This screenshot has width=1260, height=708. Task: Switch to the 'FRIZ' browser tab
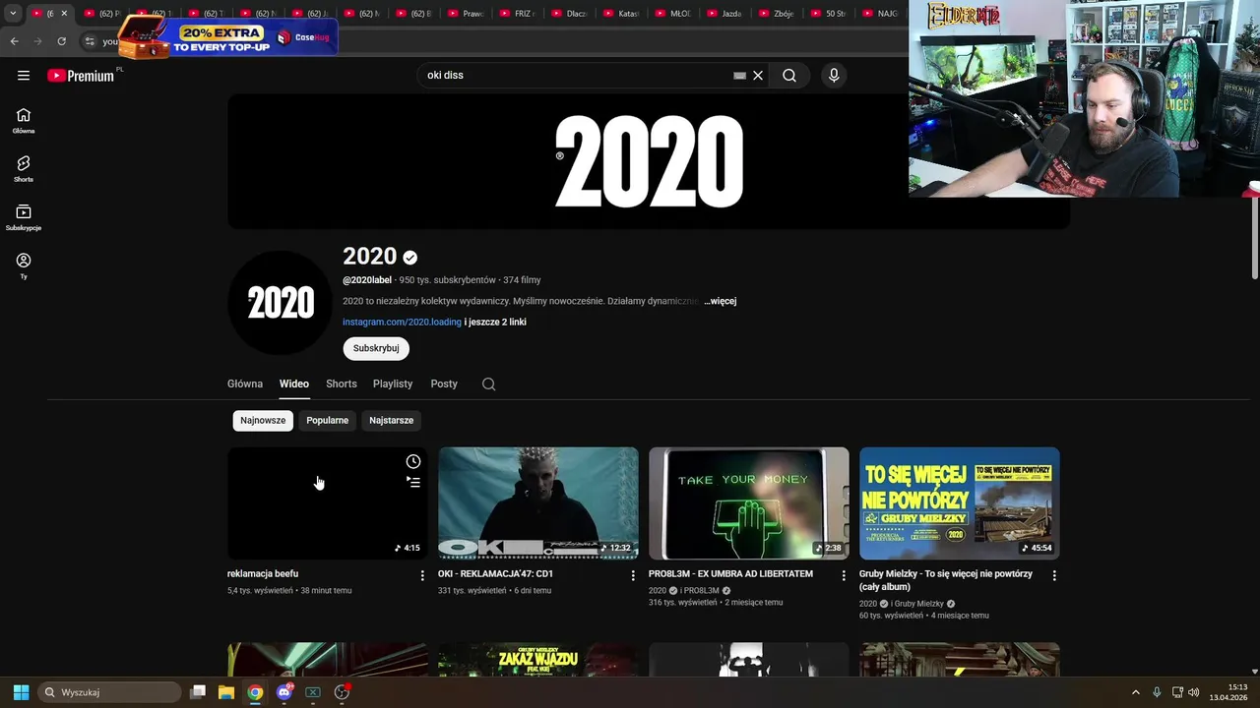tap(520, 14)
